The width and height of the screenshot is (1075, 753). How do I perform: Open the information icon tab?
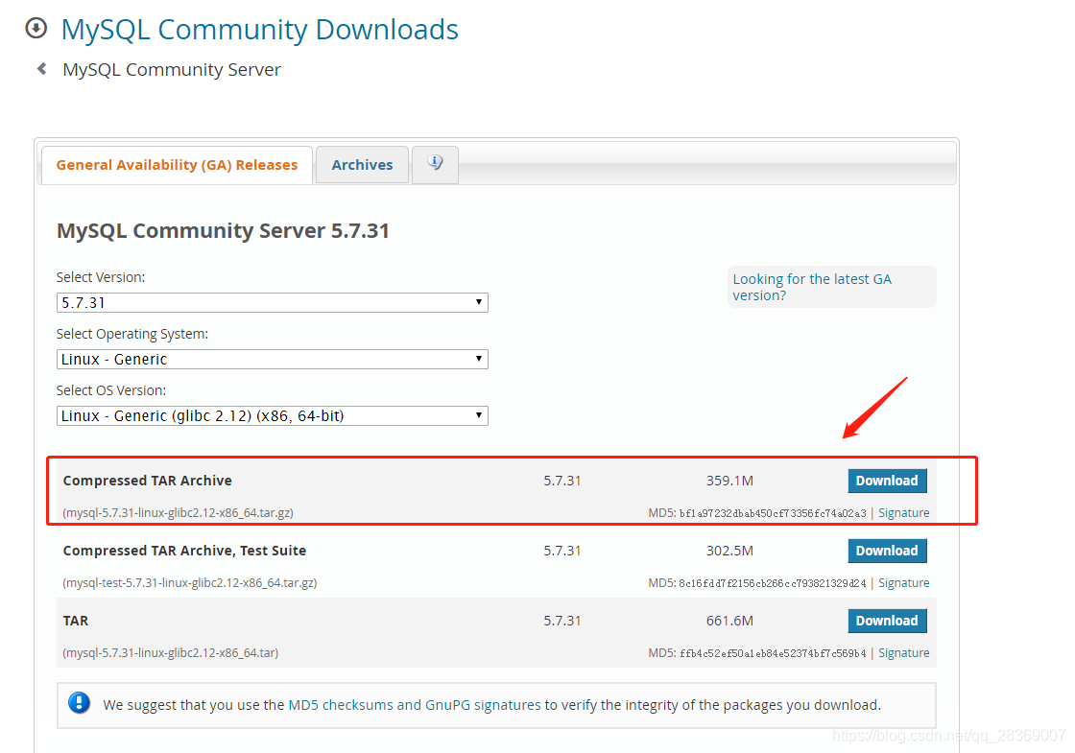pos(435,164)
